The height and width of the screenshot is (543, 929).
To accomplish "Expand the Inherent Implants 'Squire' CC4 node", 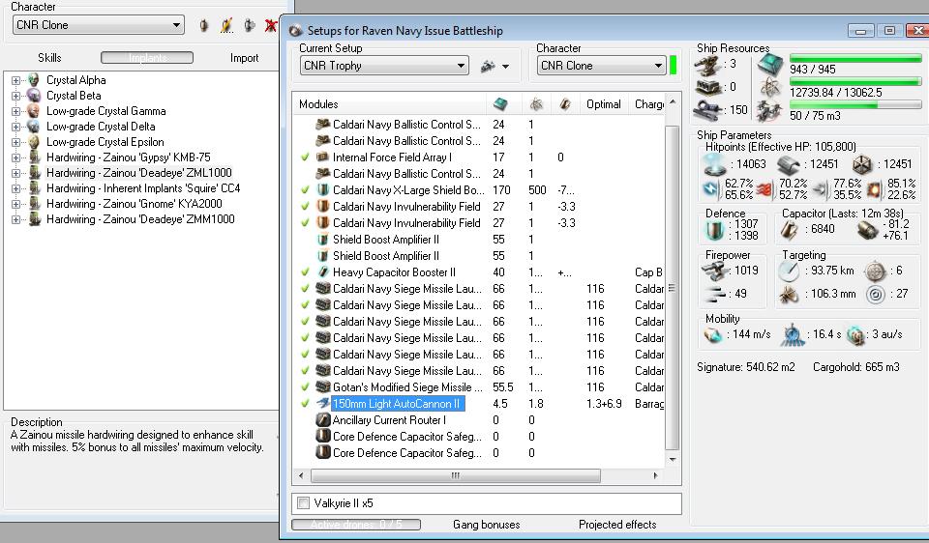I will 16,188.
